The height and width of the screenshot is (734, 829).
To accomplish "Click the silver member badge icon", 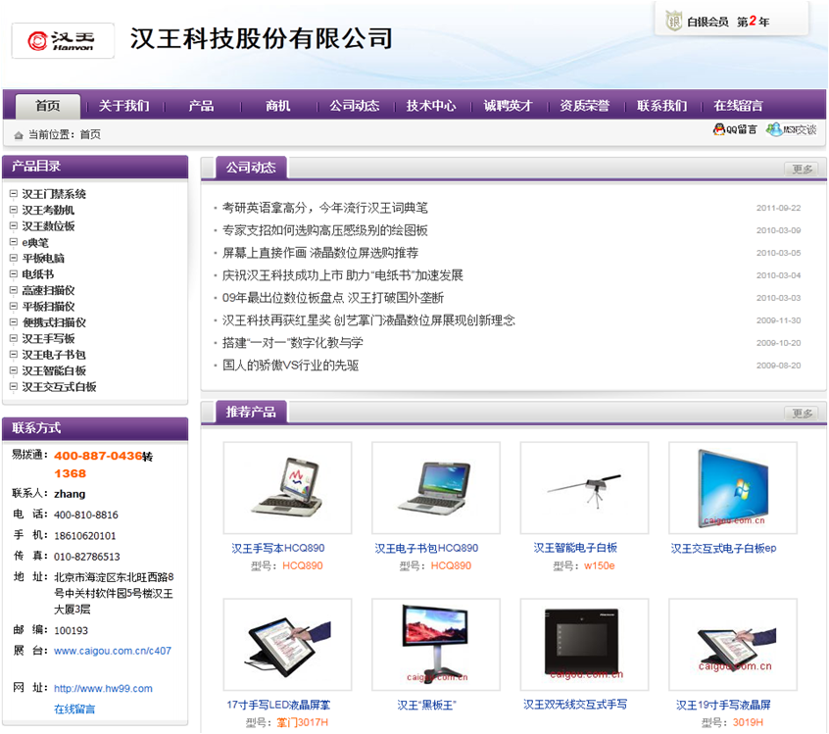I will pos(673,22).
